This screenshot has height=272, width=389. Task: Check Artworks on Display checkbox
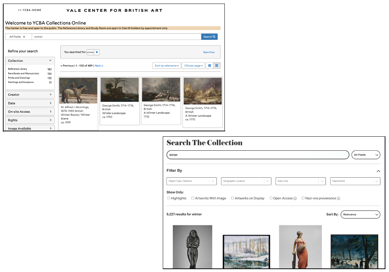pos(232,198)
